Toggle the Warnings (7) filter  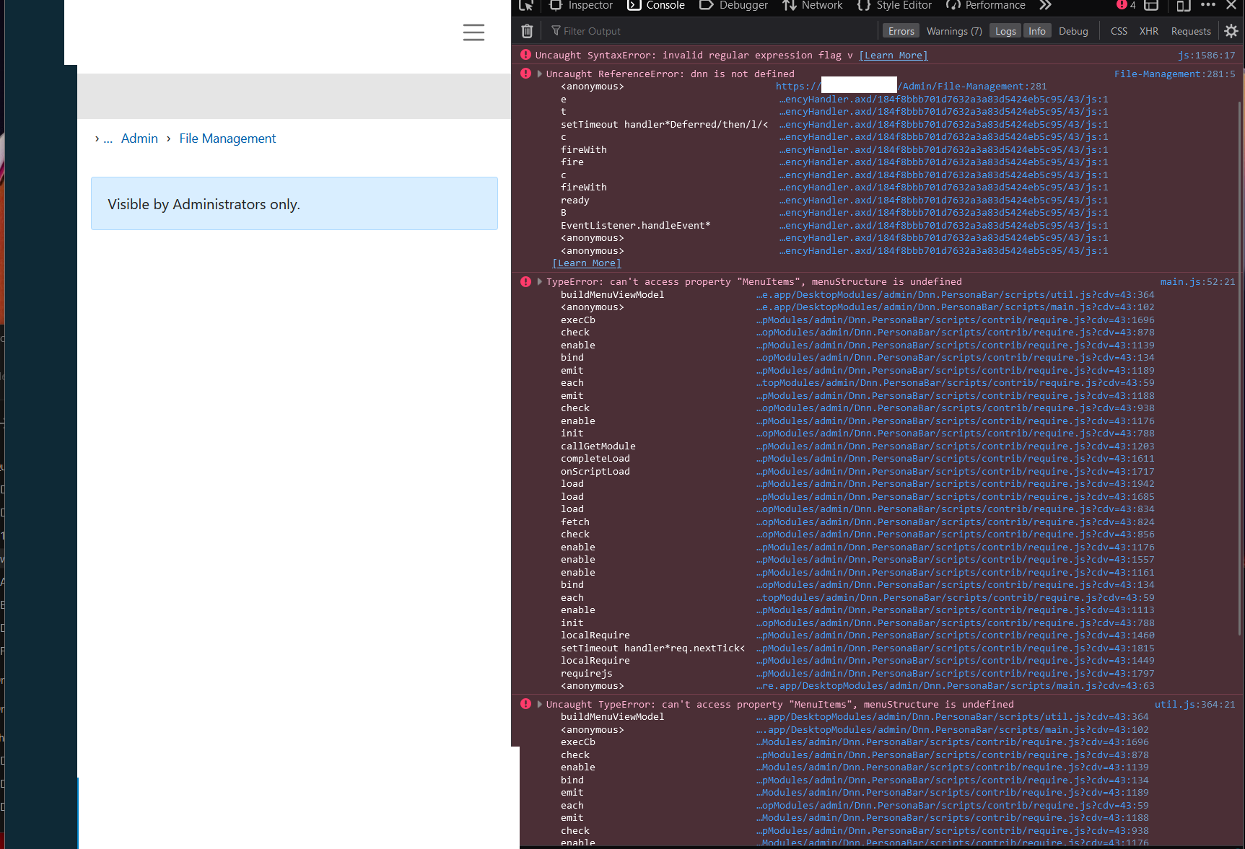tap(953, 30)
